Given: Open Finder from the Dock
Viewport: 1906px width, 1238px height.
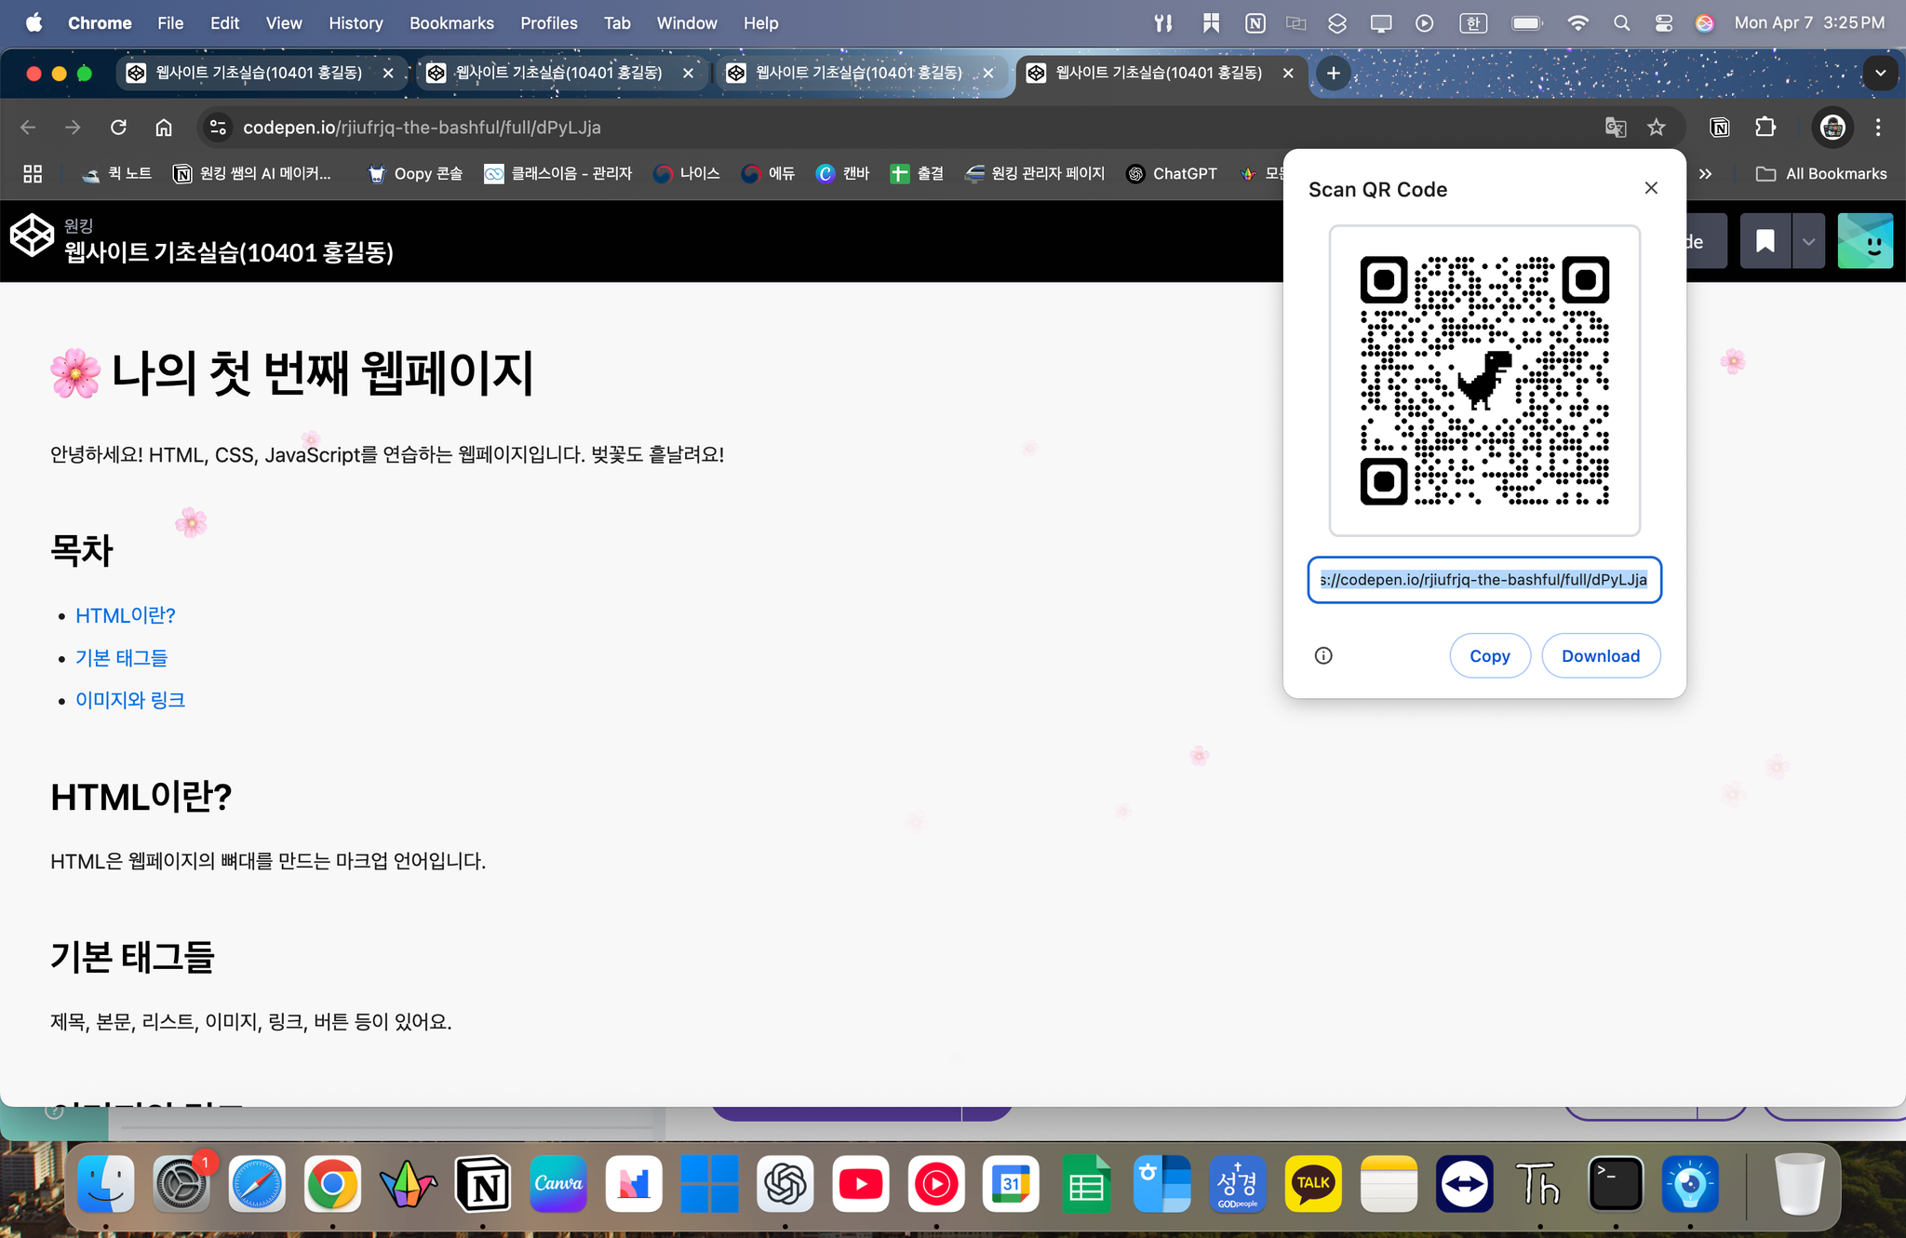Looking at the screenshot, I should coord(105,1184).
